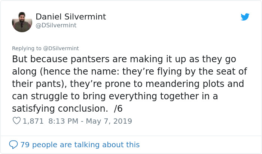Viewport: 262px width, 154px height.
Task: Click "But because" at the start of the tweet
Action: click(x=35, y=59)
